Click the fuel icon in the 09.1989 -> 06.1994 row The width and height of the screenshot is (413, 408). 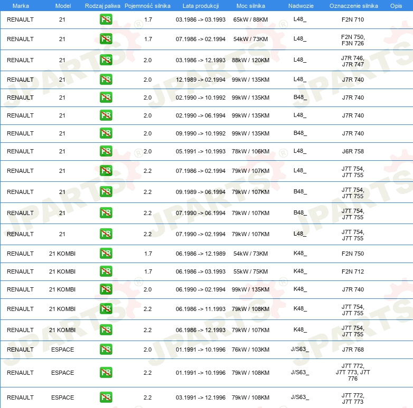106,192
